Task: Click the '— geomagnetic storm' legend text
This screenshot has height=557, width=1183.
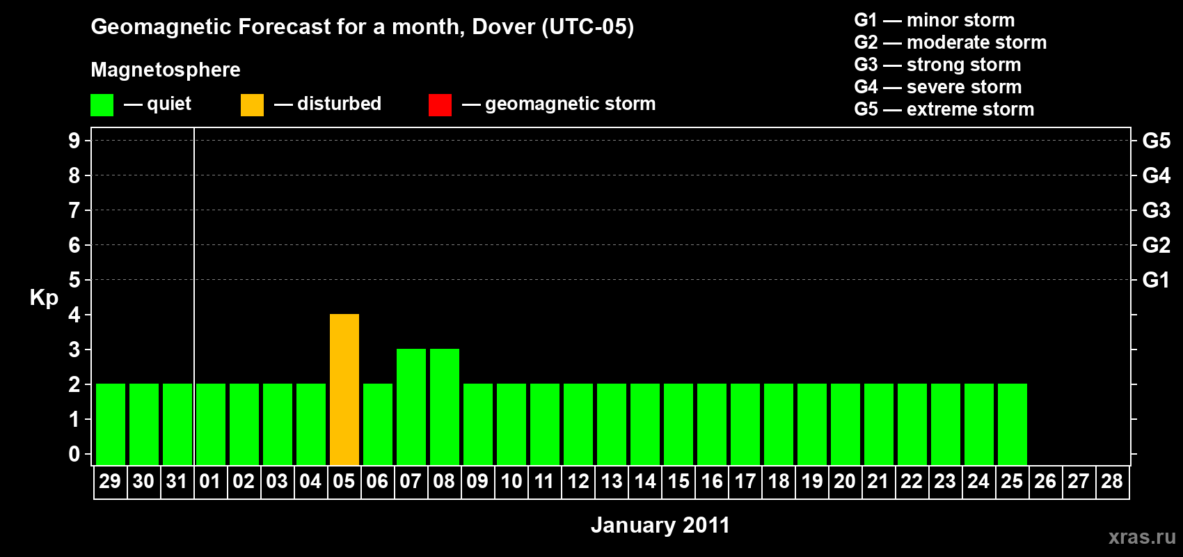Action: [559, 104]
